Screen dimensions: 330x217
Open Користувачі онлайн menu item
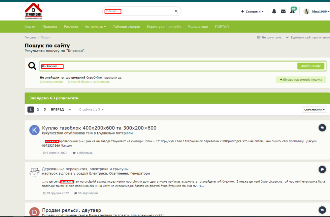coord(164,26)
